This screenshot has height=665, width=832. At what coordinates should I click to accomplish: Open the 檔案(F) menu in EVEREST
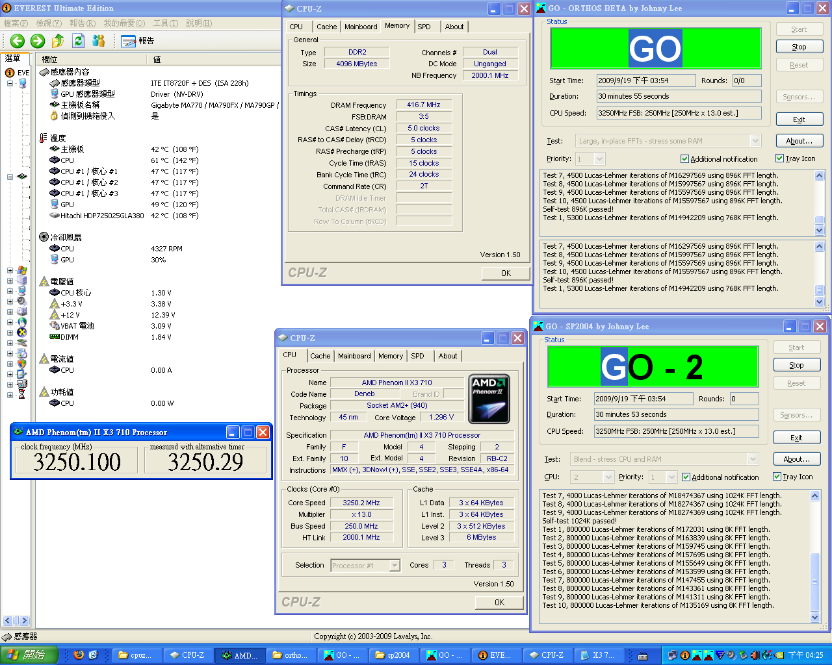(16, 23)
